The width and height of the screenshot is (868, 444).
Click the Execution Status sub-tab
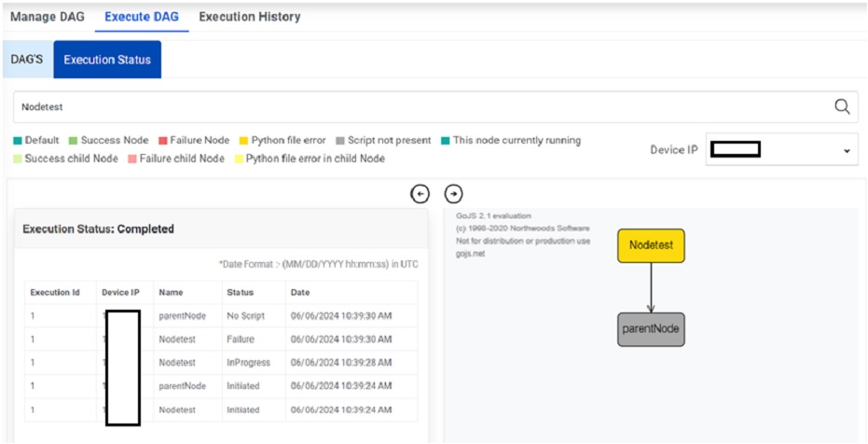coord(107,60)
